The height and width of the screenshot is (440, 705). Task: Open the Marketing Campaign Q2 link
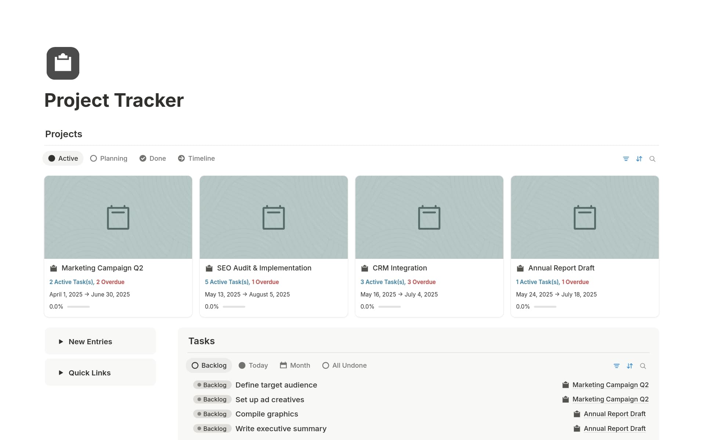pos(610,385)
